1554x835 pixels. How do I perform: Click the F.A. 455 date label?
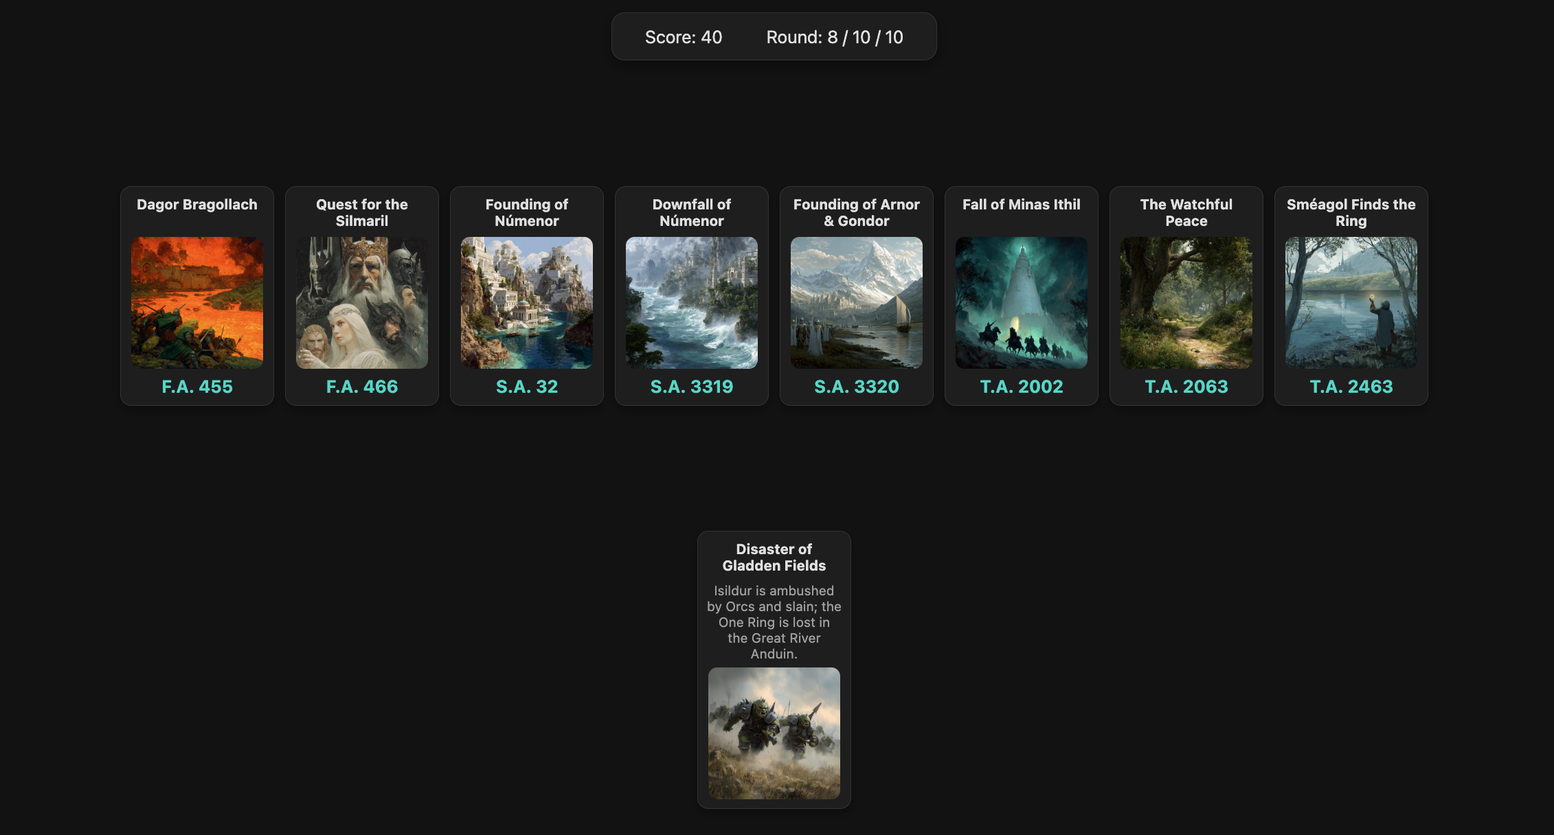pos(197,387)
